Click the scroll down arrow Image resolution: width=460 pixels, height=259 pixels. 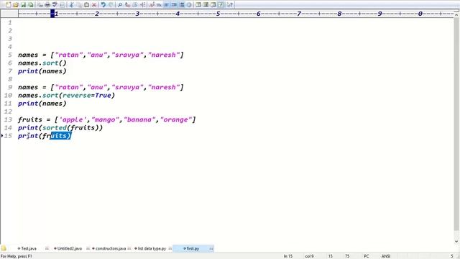pos(456,242)
